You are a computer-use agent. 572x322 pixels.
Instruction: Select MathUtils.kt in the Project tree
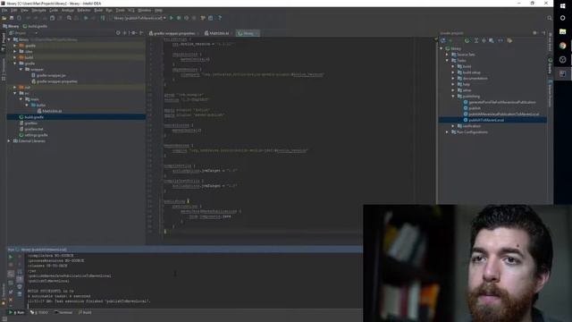point(52,111)
